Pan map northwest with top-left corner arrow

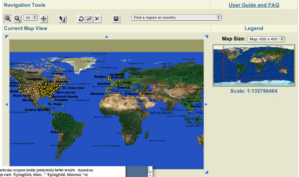pyautogui.click(x=7, y=37)
